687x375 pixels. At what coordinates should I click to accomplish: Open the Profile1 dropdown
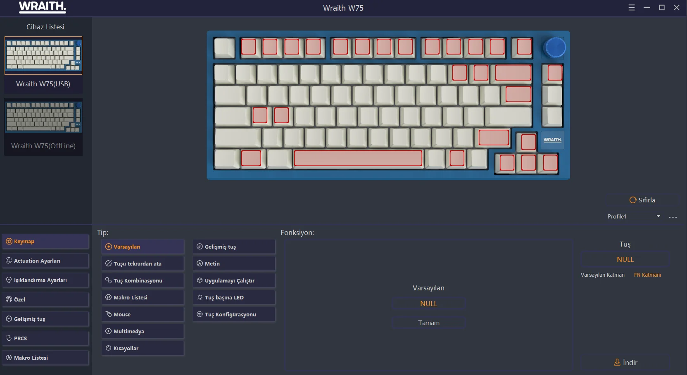(x=634, y=216)
